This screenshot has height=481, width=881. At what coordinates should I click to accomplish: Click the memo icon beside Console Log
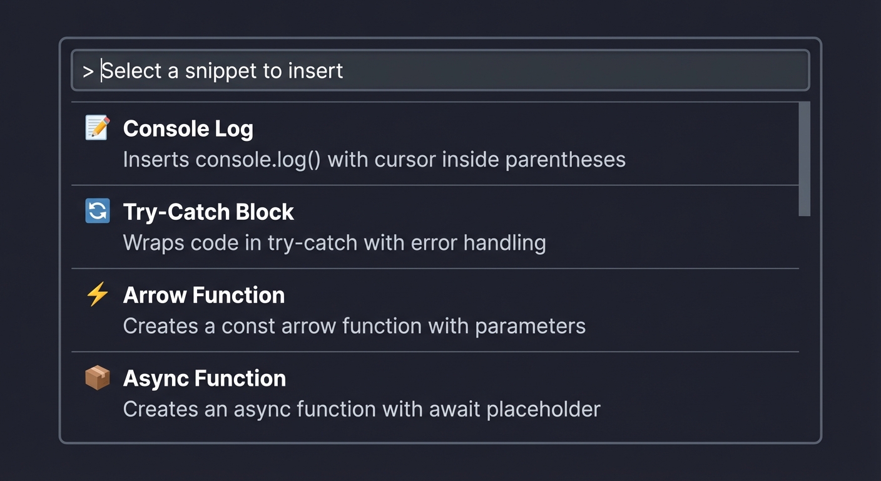pos(96,128)
